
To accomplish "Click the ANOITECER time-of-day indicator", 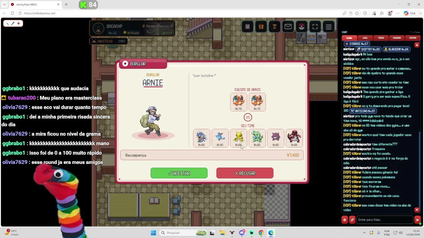I will point(108,41).
